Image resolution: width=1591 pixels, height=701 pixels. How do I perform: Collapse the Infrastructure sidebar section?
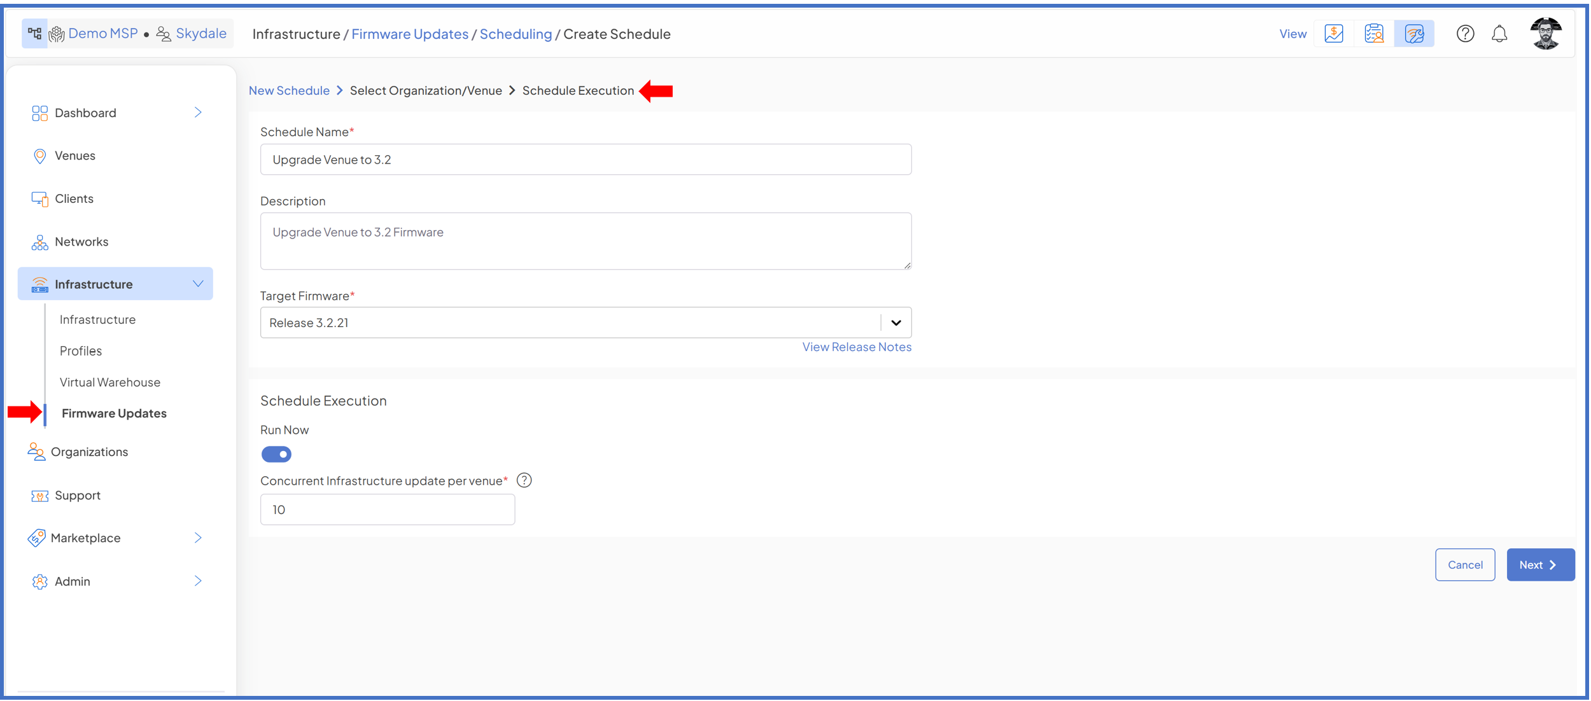point(198,284)
